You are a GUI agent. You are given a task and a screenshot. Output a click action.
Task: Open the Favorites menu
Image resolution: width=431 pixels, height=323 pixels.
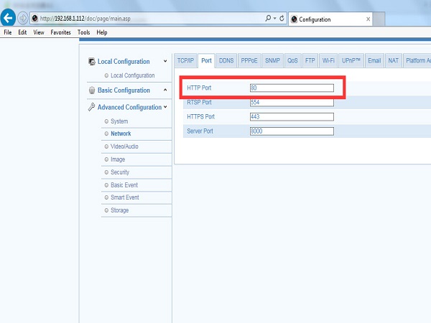[x=61, y=32]
